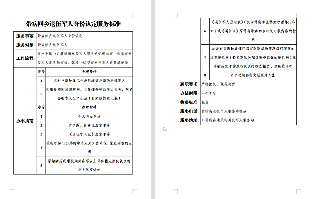Click the 服务对象 label cell
The width and height of the screenshot is (312, 199).
click(25, 45)
